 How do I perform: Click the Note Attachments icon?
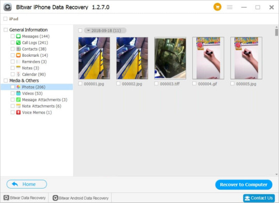(x=18, y=106)
